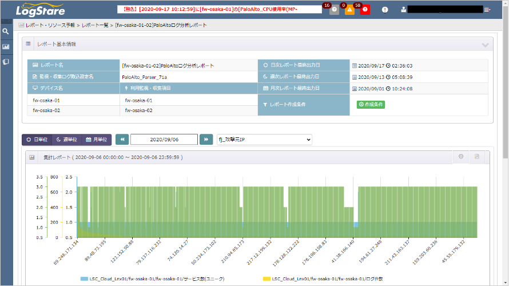Open the chart settings gear icon
The width and height of the screenshot is (509, 286).
pos(461,157)
